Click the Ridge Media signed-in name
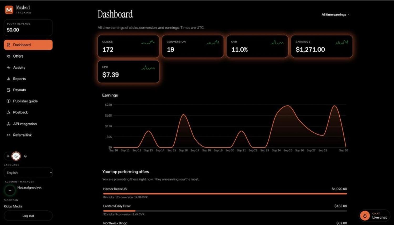 tap(13, 206)
